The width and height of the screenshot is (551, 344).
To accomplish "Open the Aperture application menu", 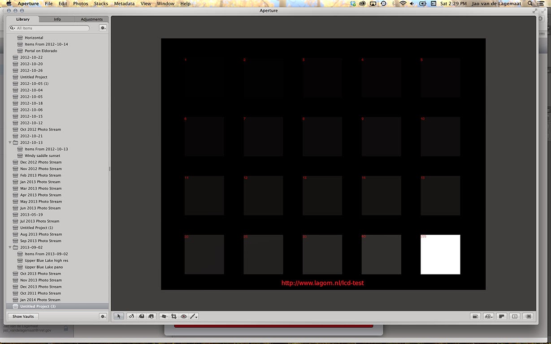I will (x=28, y=4).
